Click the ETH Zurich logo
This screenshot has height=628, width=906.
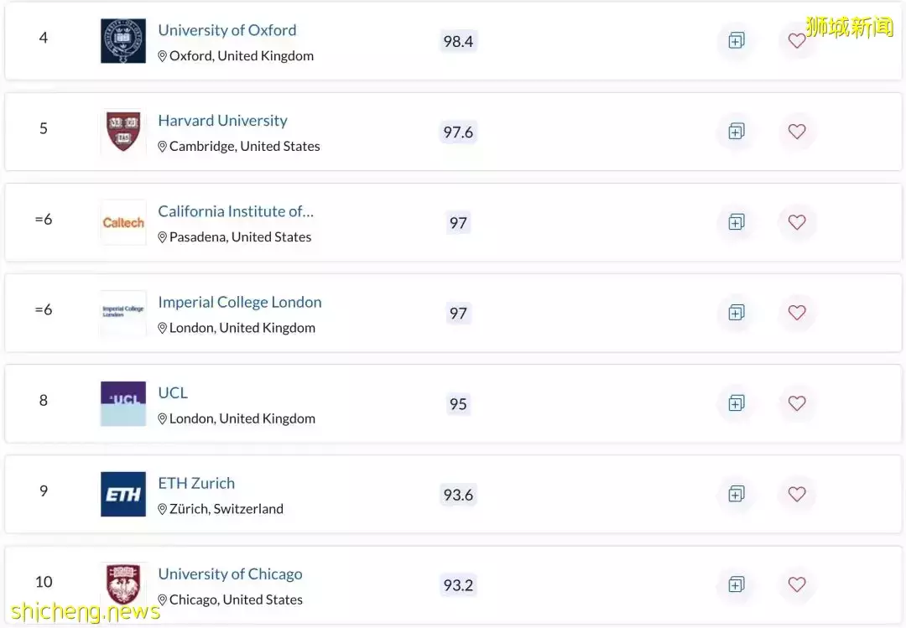(x=122, y=494)
